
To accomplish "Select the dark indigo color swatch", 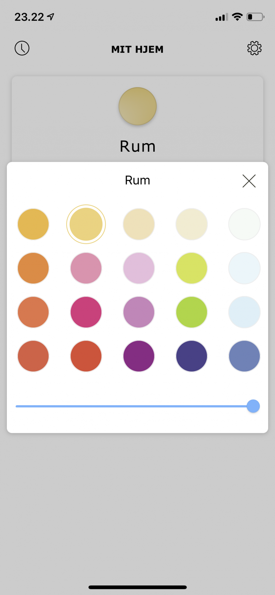I will coord(192,356).
